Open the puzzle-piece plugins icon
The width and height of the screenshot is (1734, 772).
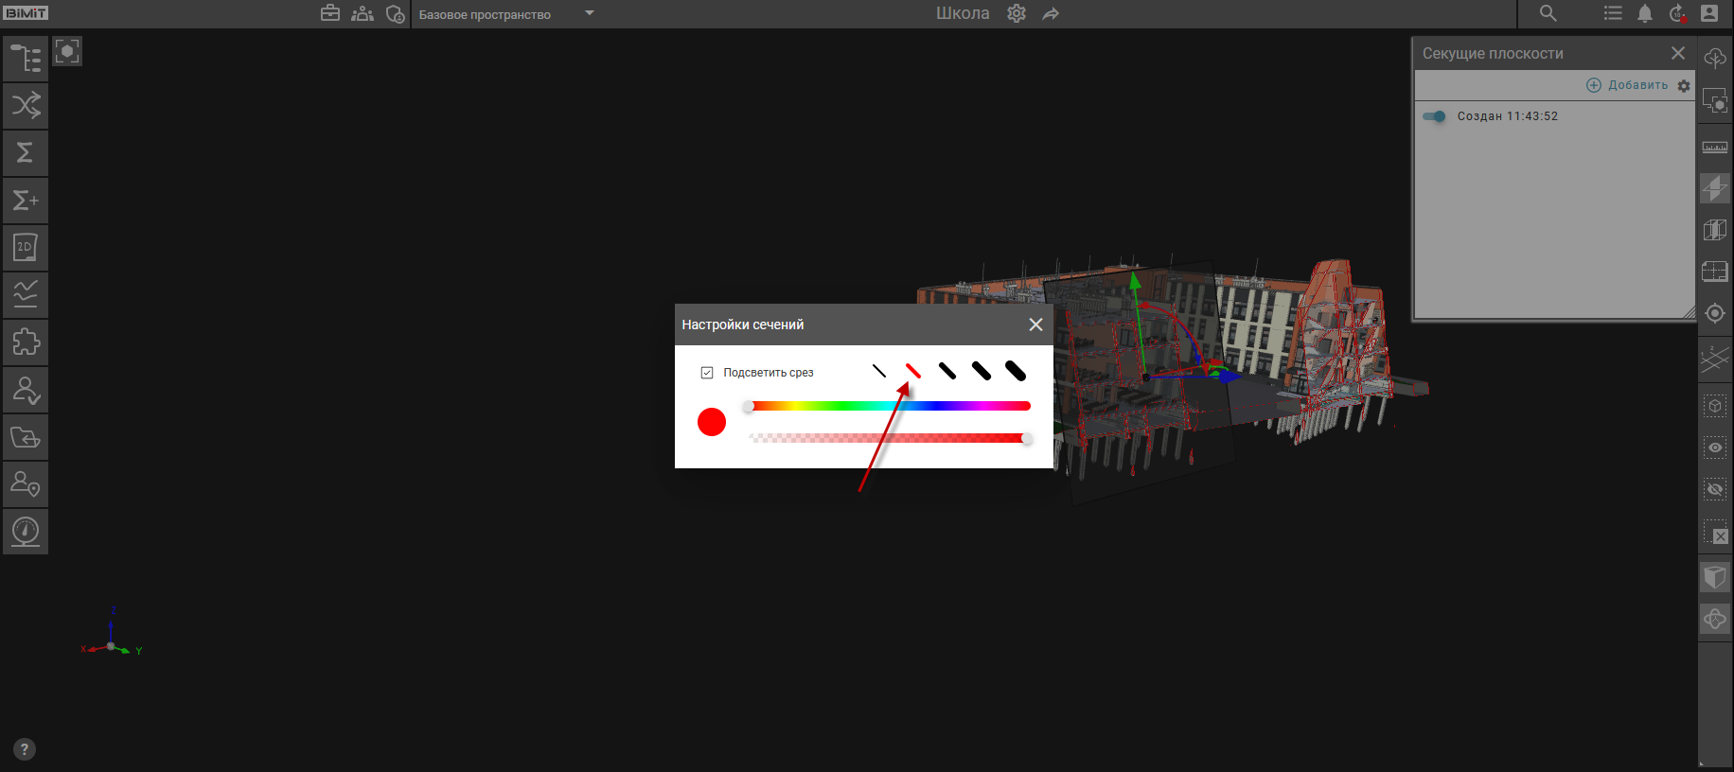point(26,342)
